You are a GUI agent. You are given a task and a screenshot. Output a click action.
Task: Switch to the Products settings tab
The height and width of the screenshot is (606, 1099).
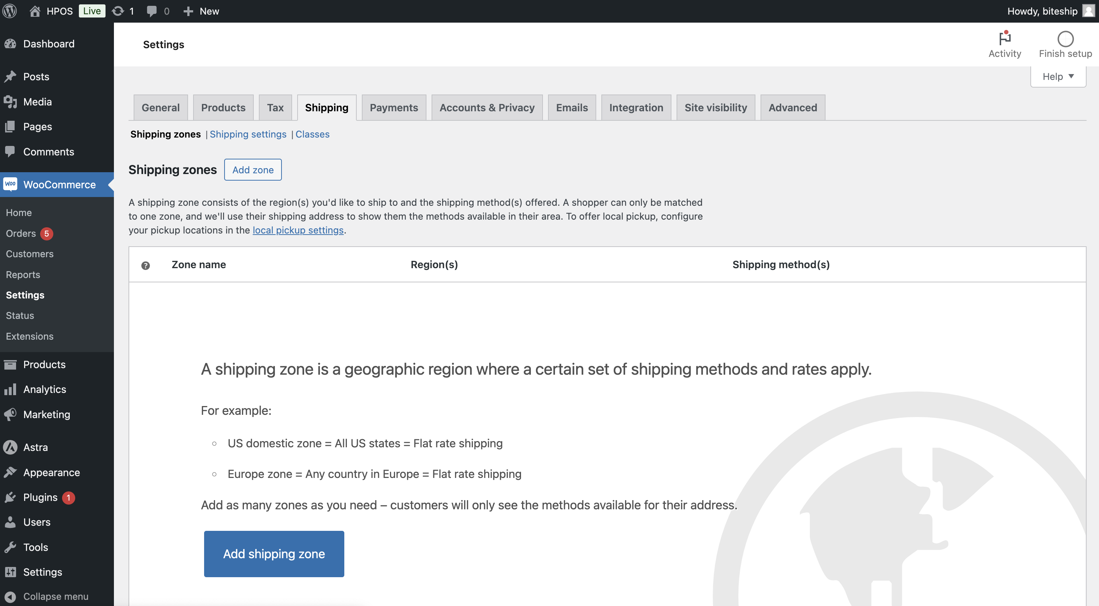tap(223, 107)
